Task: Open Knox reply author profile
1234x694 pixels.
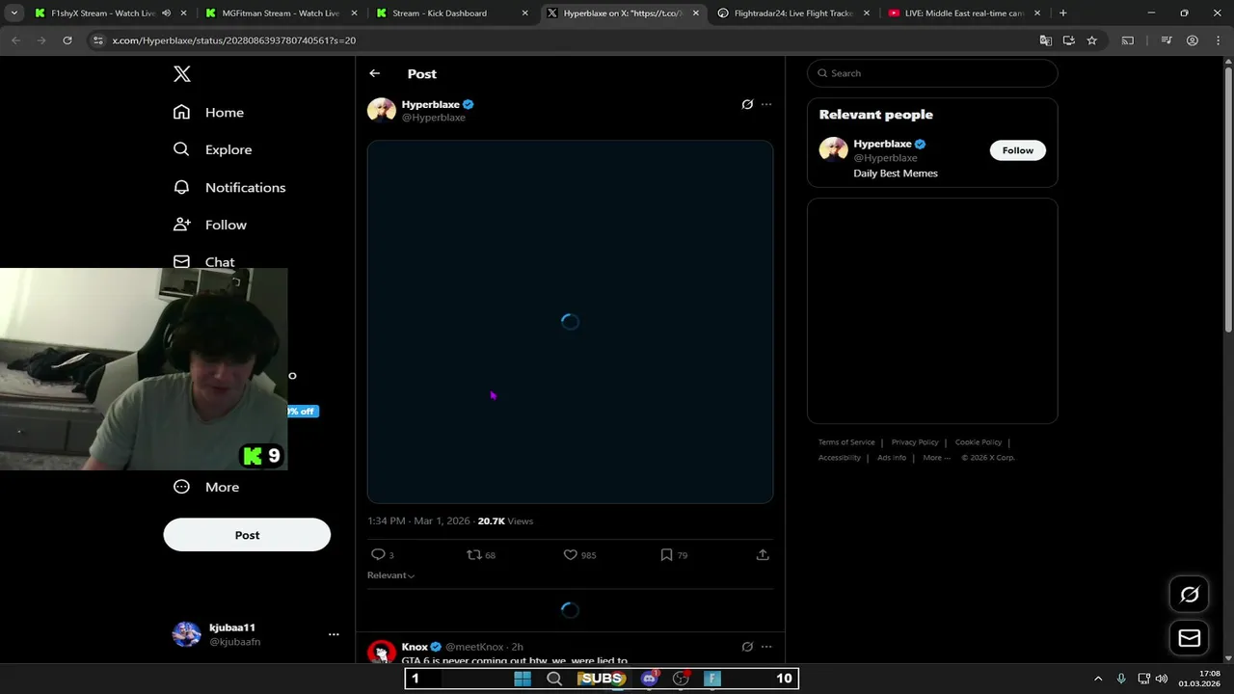Action: [x=415, y=647]
